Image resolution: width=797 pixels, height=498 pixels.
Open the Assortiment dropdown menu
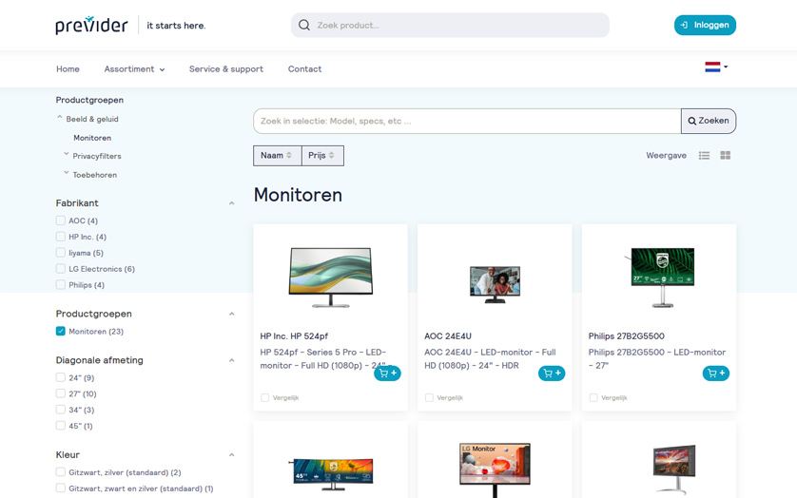click(134, 69)
